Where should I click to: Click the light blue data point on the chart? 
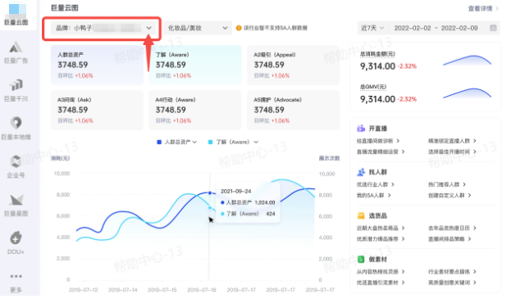click(x=210, y=207)
